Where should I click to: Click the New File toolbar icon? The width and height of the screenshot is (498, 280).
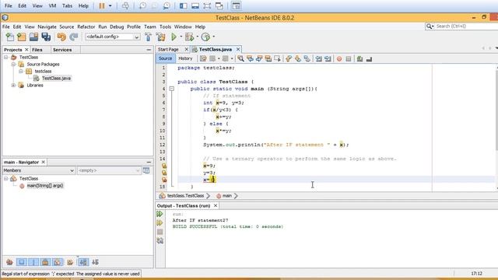[10, 37]
